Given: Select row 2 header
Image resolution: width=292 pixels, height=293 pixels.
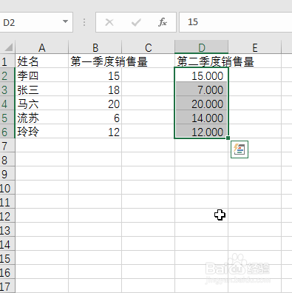Looking at the screenshot, I should point(7,75).
